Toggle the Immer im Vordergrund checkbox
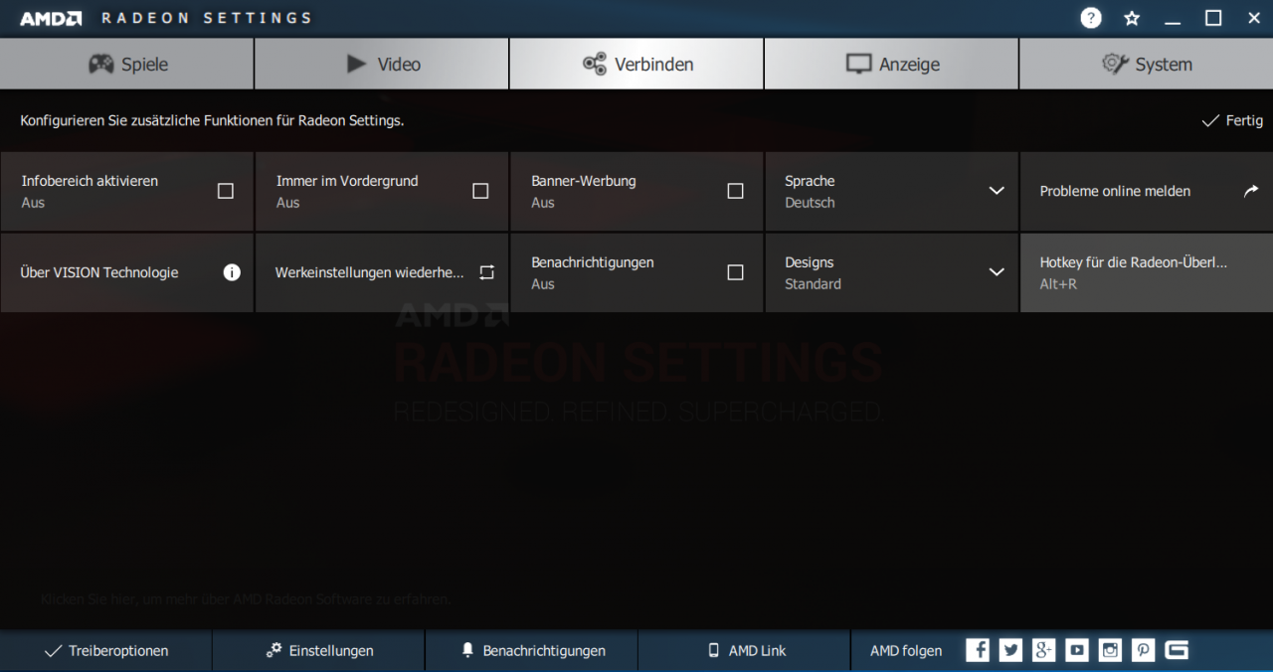This screenshot has width=1273, height=672. 480,191
